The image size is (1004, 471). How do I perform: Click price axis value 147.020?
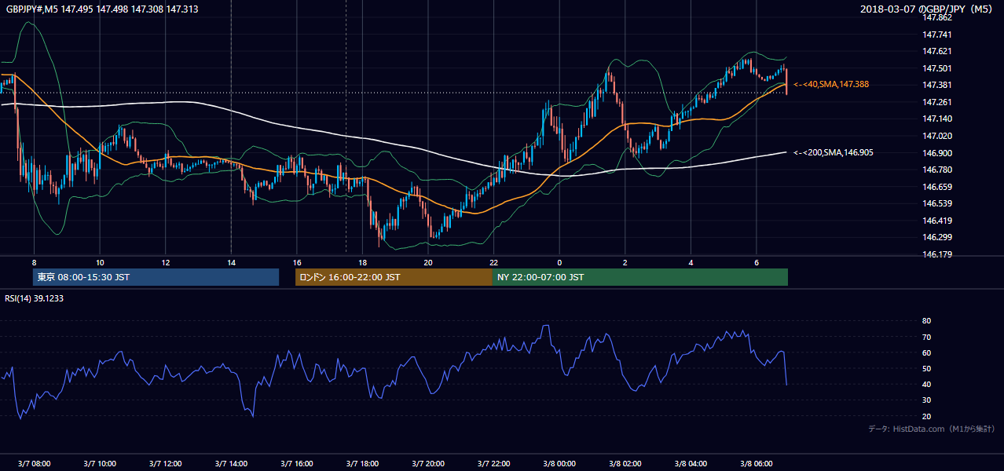pos(937,136)
